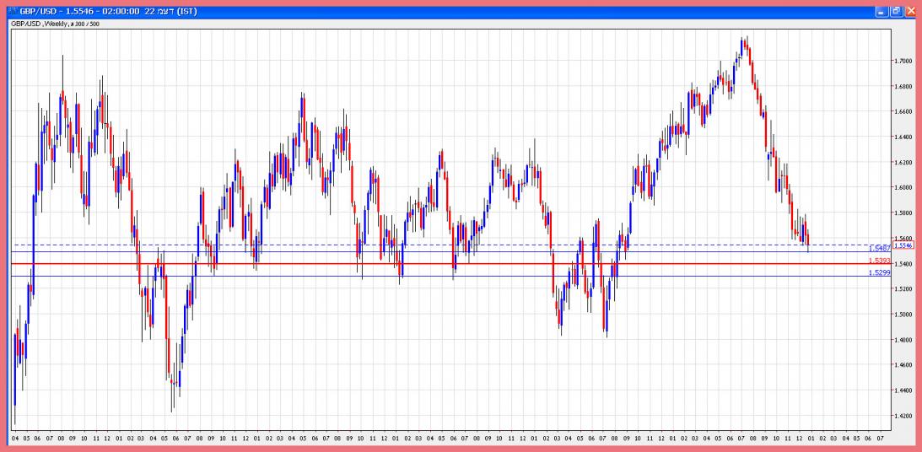The width and height of the screenshot is (922, 452).
Task: Click the 1.7000 price axis label
Action: click(x=903, y=61)
